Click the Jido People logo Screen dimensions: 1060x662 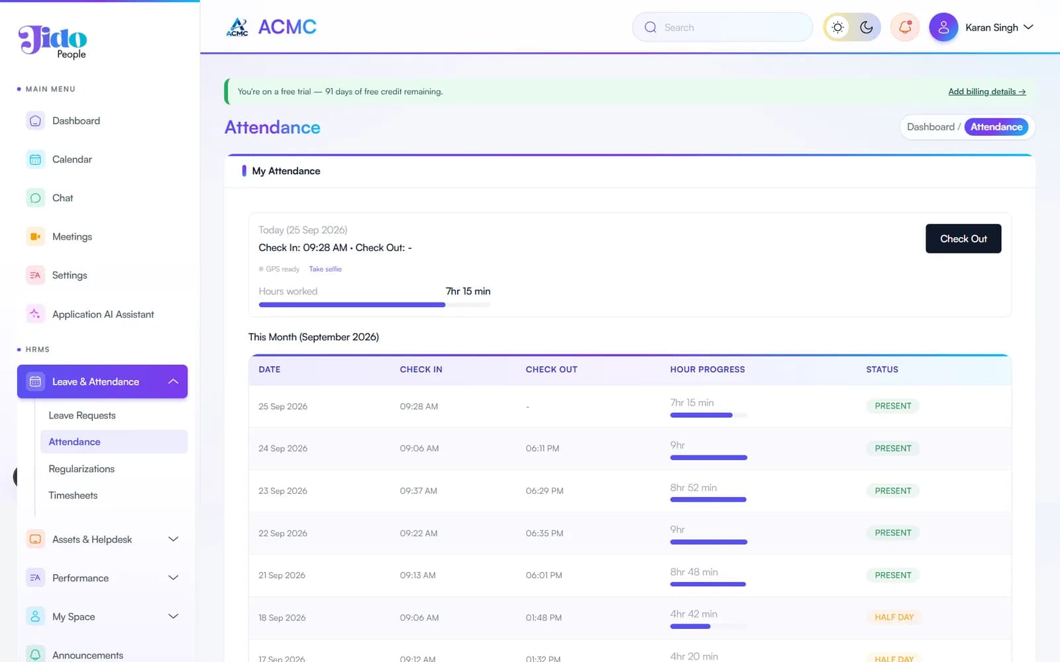pos(53,42)
